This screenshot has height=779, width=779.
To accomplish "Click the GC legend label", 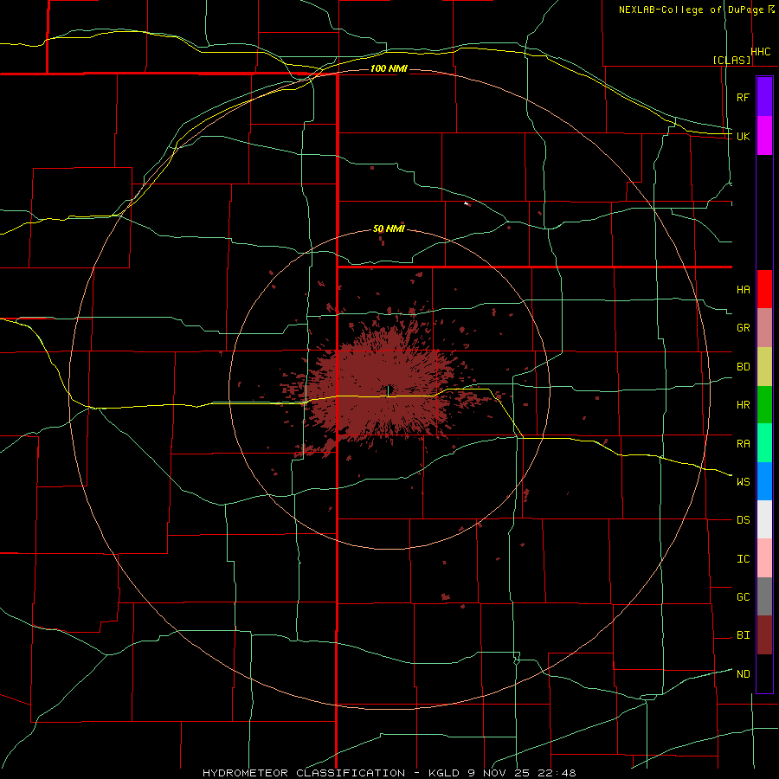I will click(x=743, y=597).
